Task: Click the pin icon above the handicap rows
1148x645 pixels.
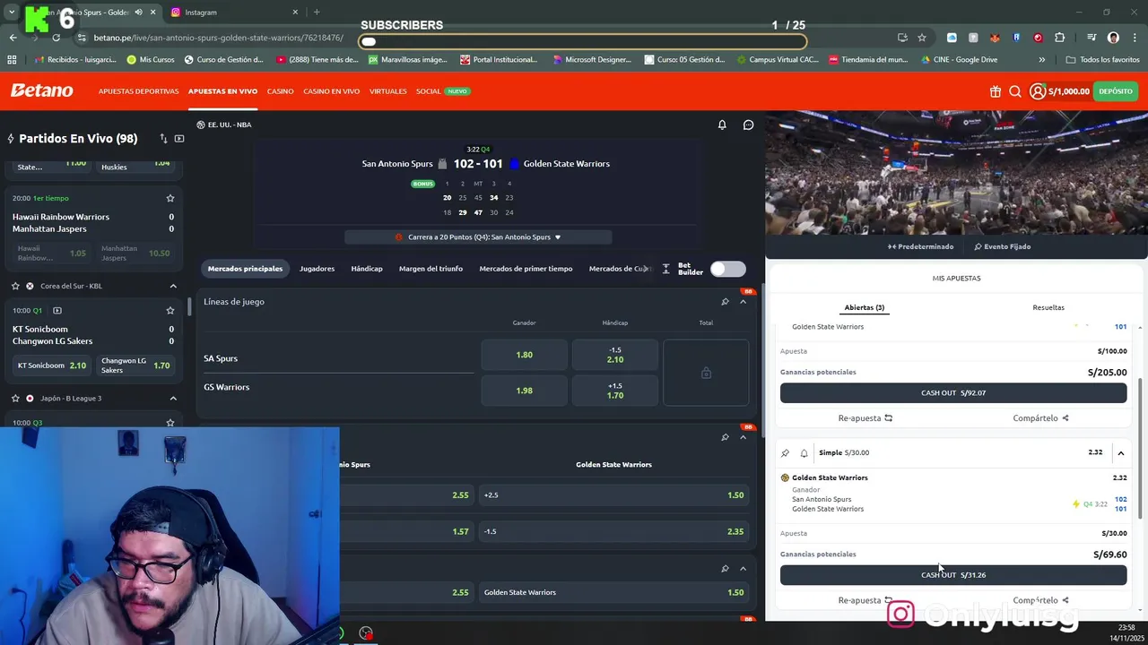Action: tap(725, 437)
